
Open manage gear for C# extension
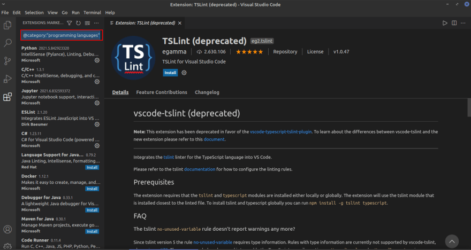pos(97,146)
